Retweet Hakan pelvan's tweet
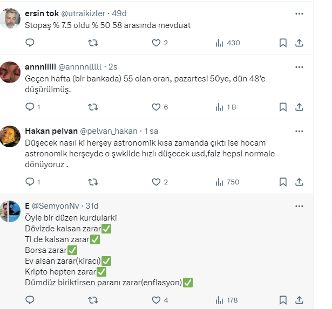This screenshot has height=309, width=332. (93, 182)
